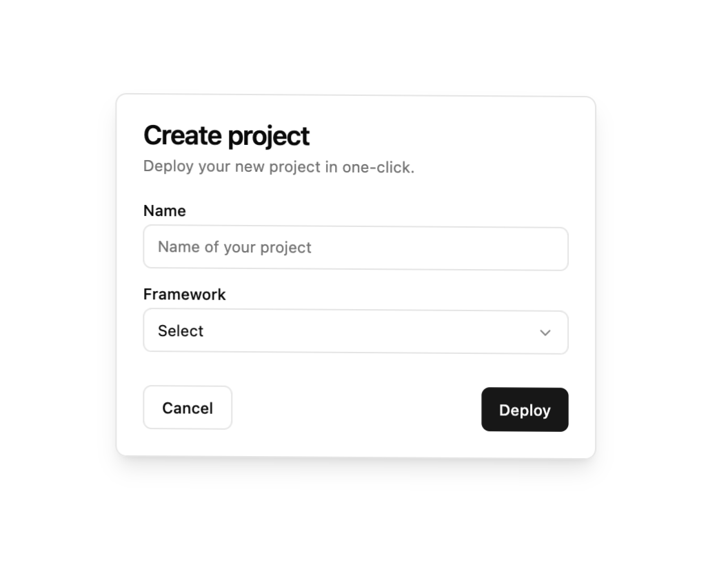Click the Name field label
Viewport: 728px width, 563px height.
pos(164,211)
